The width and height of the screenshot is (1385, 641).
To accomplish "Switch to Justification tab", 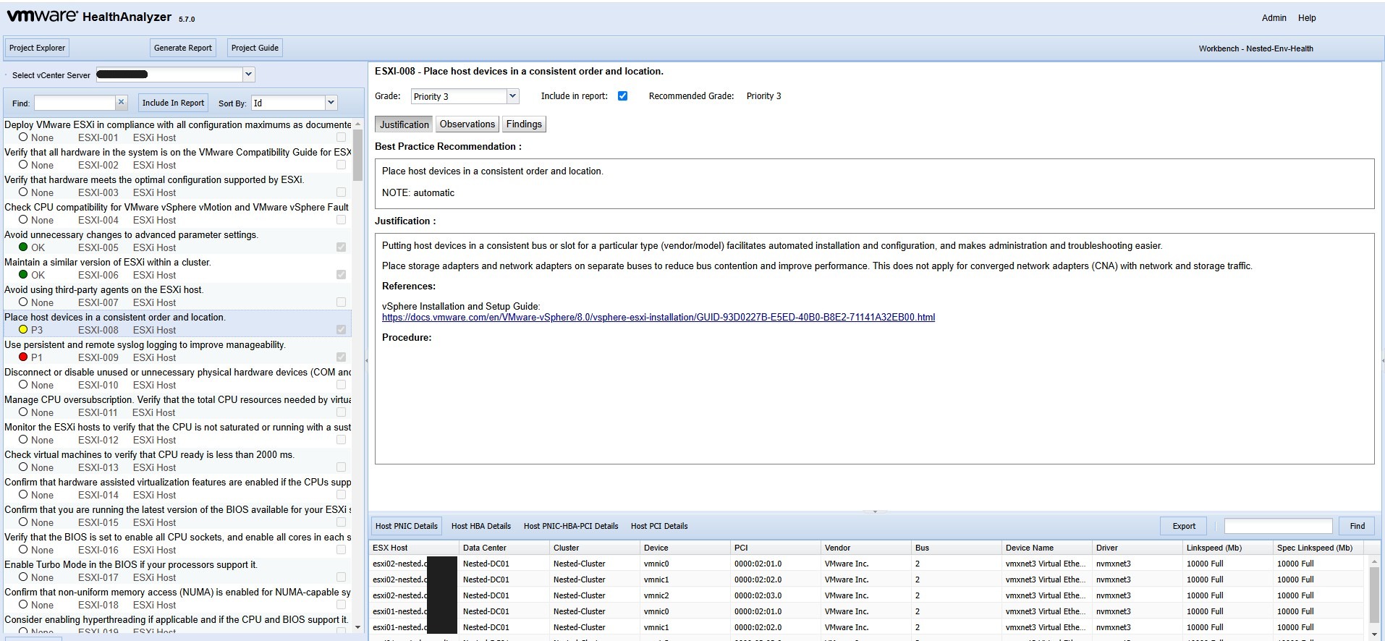I will pyautogui.click(x=404, y=124).
